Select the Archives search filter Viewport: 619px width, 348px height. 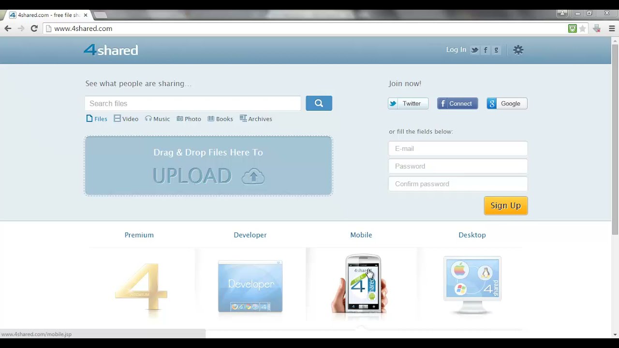click(x=256, y=118)
